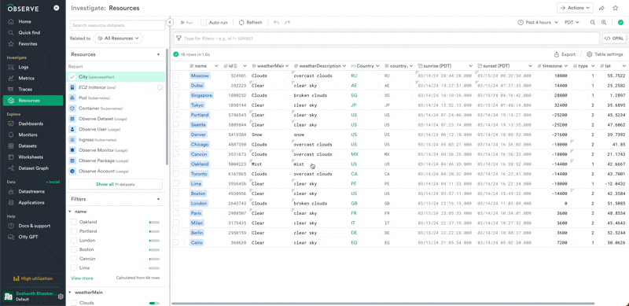Image resolution: width=629 pixels, height=306 pixels.
Task: Check the Clouds weatherMain filter checkbox
Action: pos(74,303)
